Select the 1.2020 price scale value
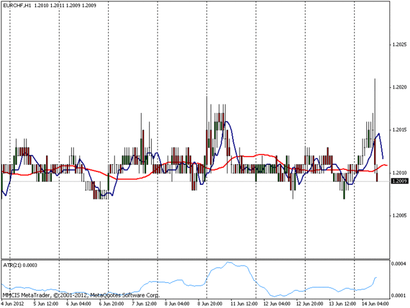The width and height of the screenshot is (410, 308). pos(399,87)
